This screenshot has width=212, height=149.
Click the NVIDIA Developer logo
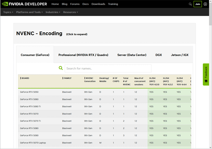click(25, 4)
